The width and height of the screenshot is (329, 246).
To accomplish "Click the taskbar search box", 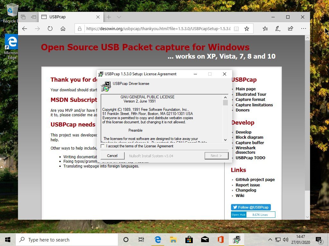I will pyautogui.click(x=67, y=240).
